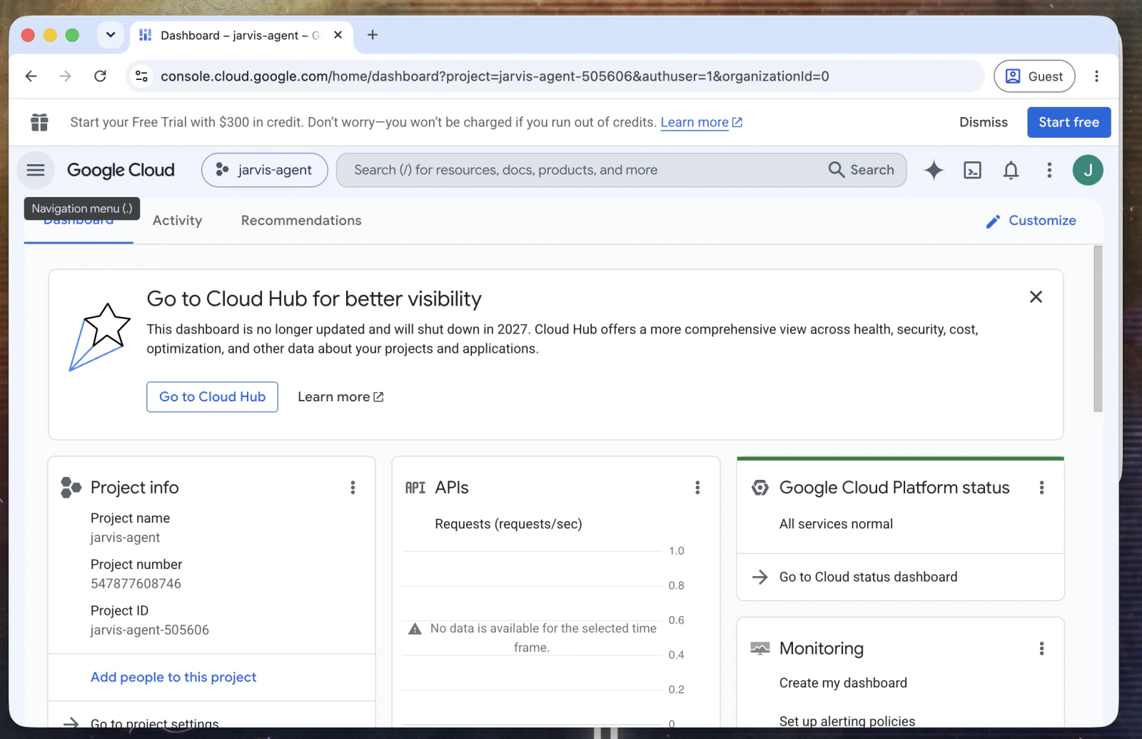Close the Dashboard – jarvis-agent browser tab
This screenshot has width=1142, height=739.
(338, 35)
